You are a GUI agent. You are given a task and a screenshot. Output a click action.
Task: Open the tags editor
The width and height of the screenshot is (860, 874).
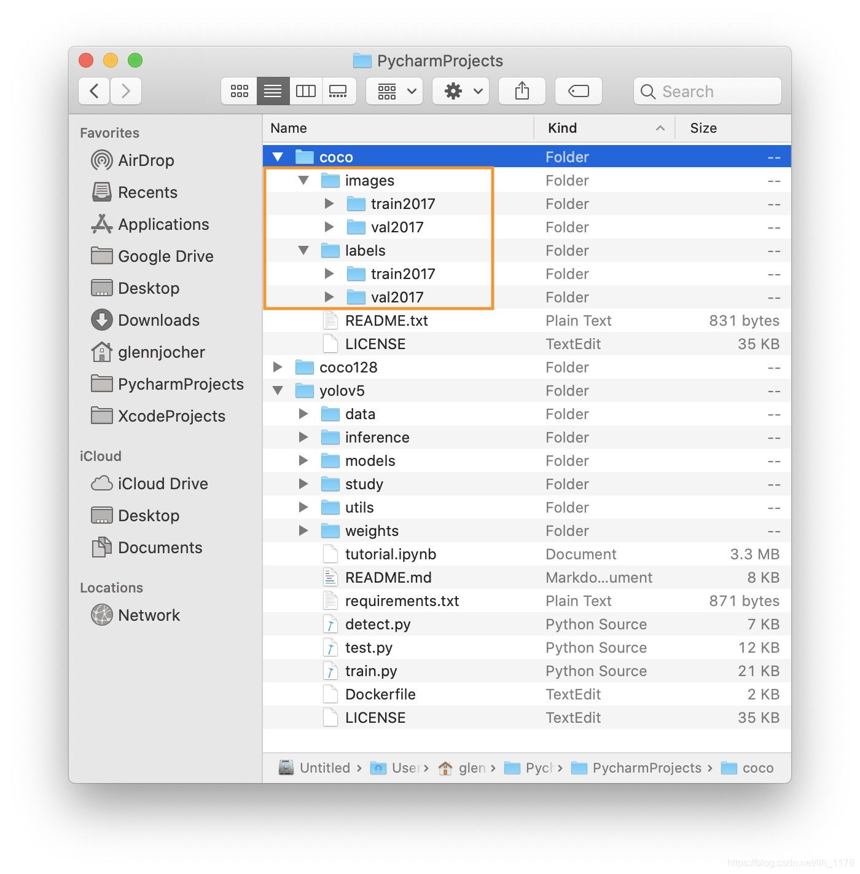(578, 91)
